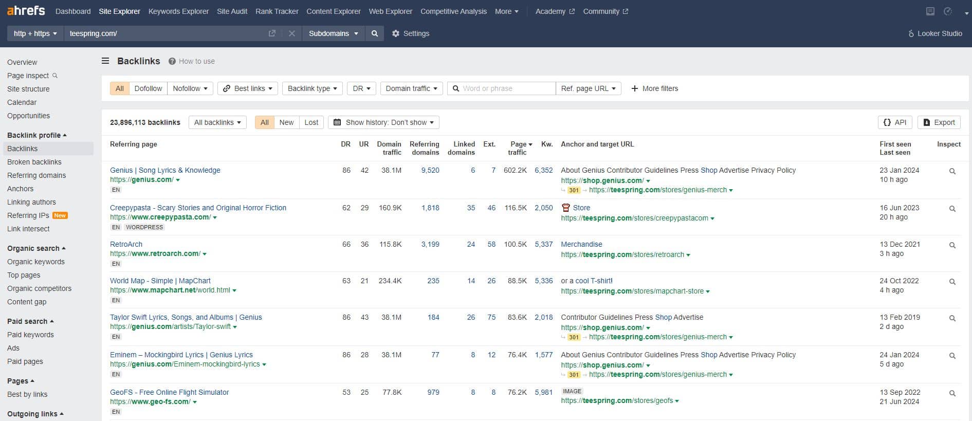Open the http + https protocol dropdown
Screen dimensions: 972x421
(x=35, y=33)
